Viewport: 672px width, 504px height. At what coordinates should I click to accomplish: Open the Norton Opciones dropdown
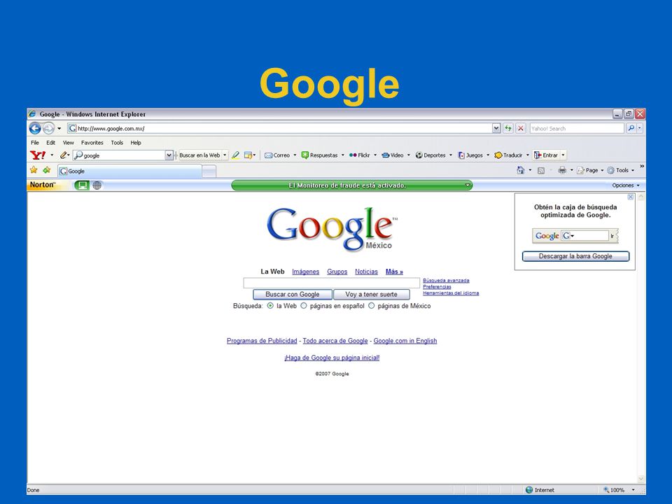tap(626, 185)
